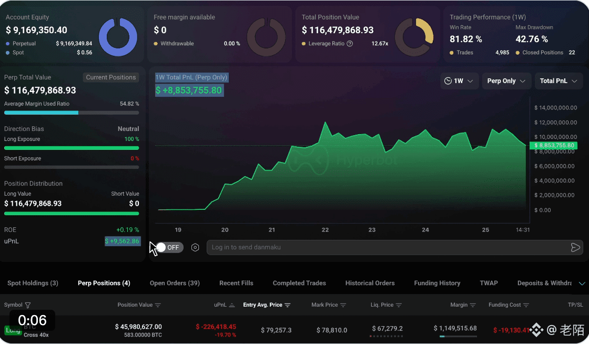Click the mark price $ 78,810.0
The height and width of the screenshot is (344, 589).
point(332,330)
